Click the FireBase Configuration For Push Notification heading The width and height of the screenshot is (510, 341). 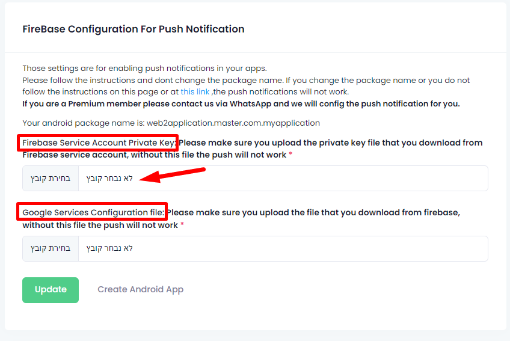pos(134,29)
